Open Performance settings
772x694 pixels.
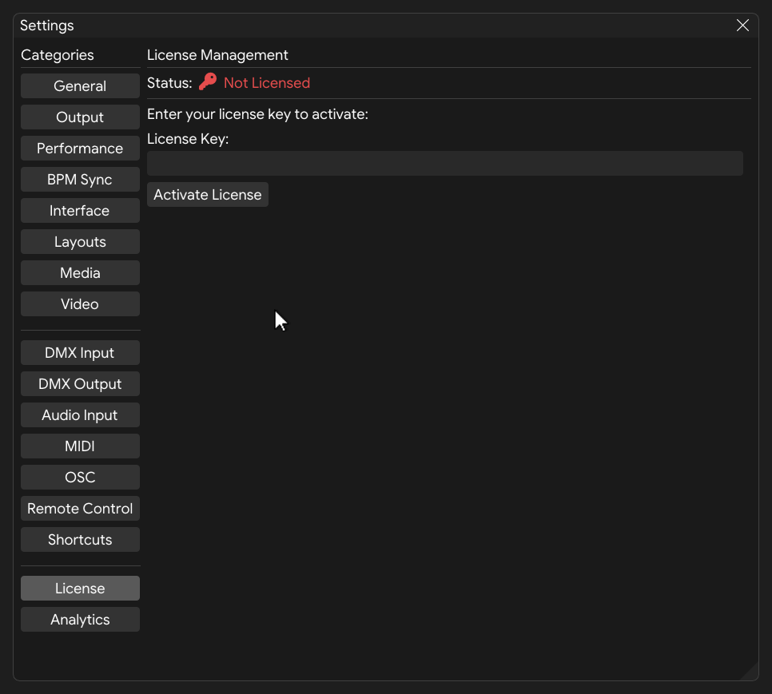80,148
